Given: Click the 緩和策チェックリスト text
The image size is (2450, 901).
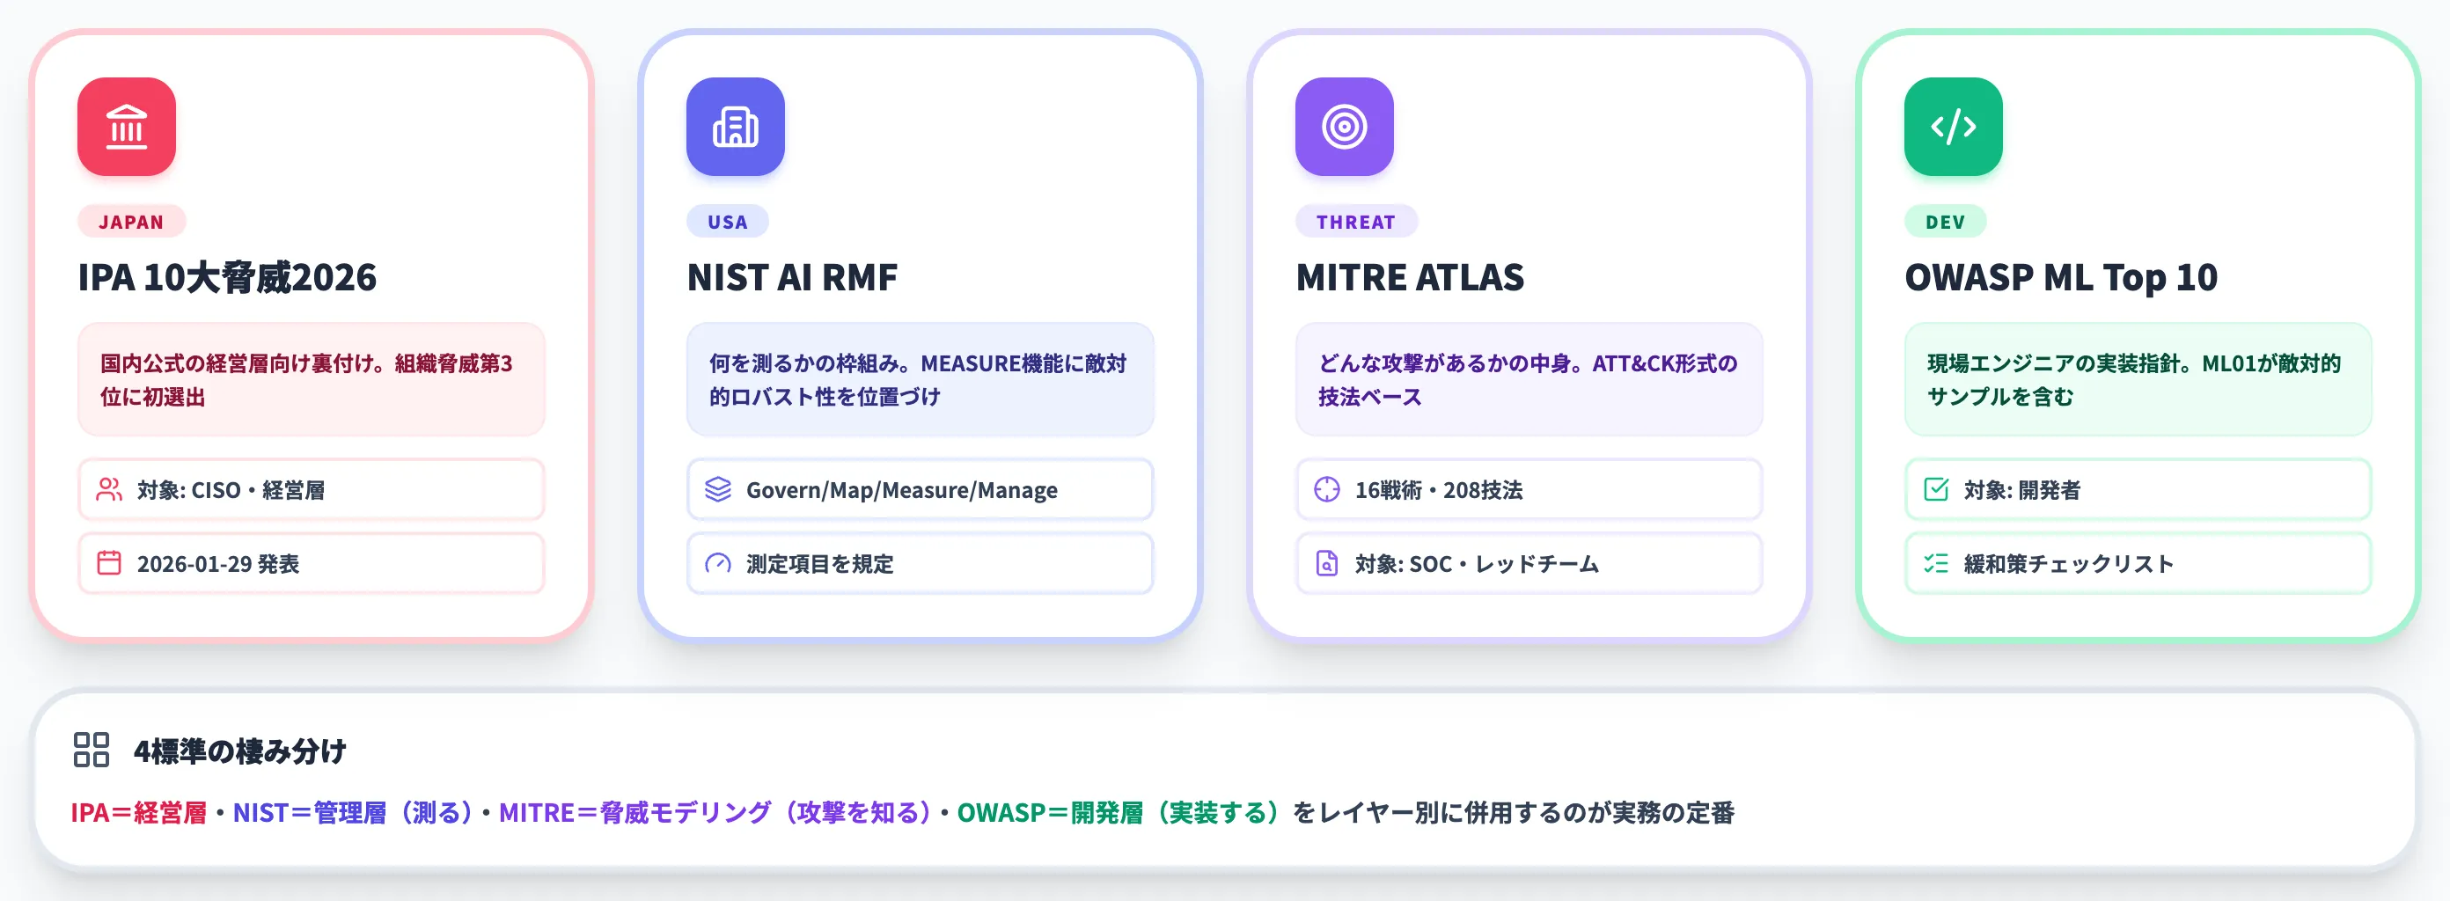Looking at the screenshot, I should point(2070,564).
